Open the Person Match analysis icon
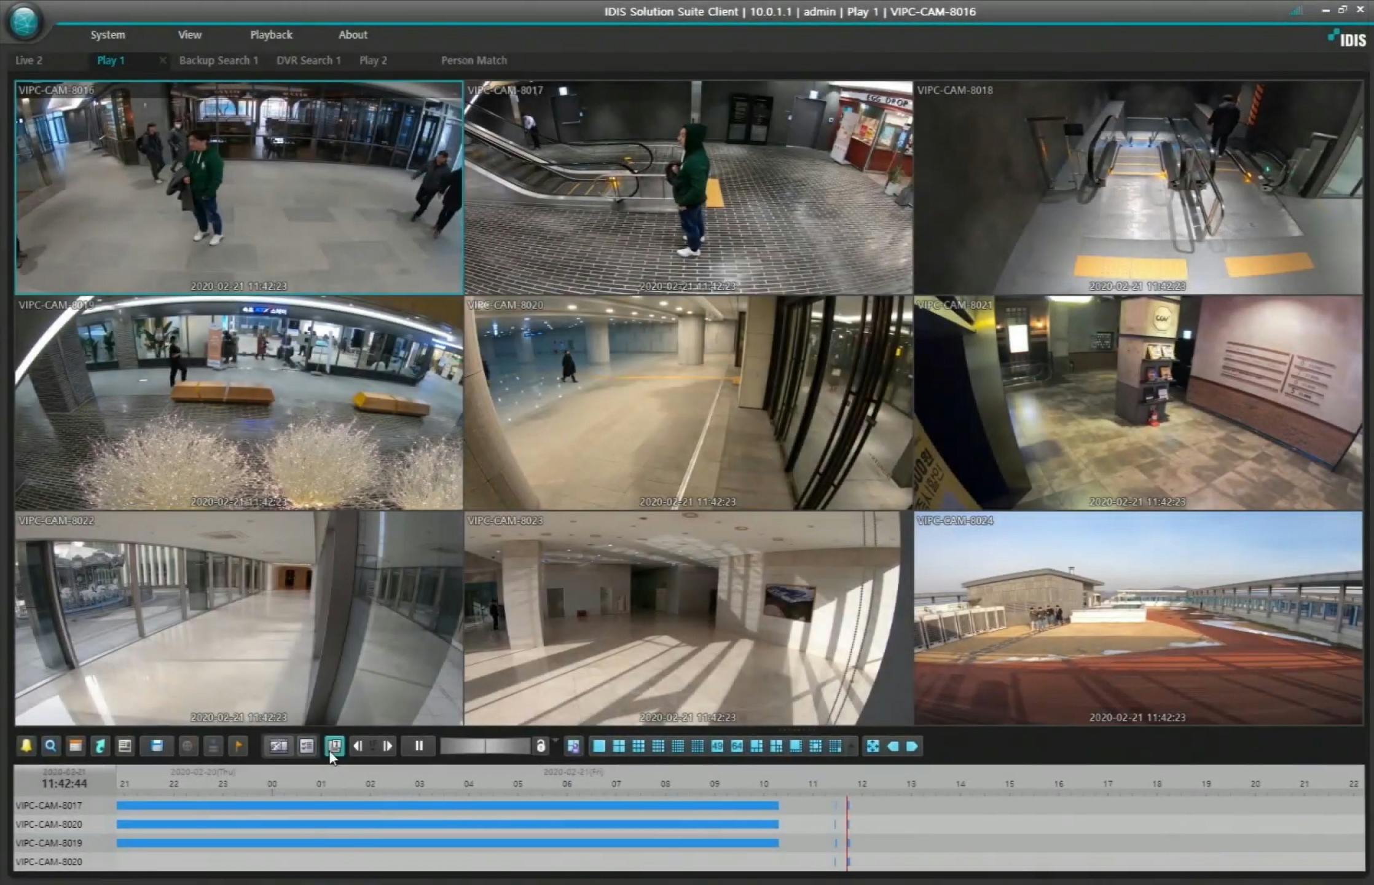Viewport: 1374px width, 885px height. [574, 745]
